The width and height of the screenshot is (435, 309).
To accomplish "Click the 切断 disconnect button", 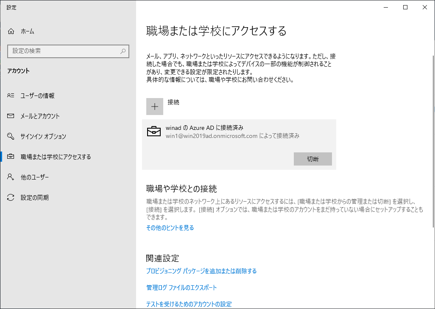I will 312,159.
